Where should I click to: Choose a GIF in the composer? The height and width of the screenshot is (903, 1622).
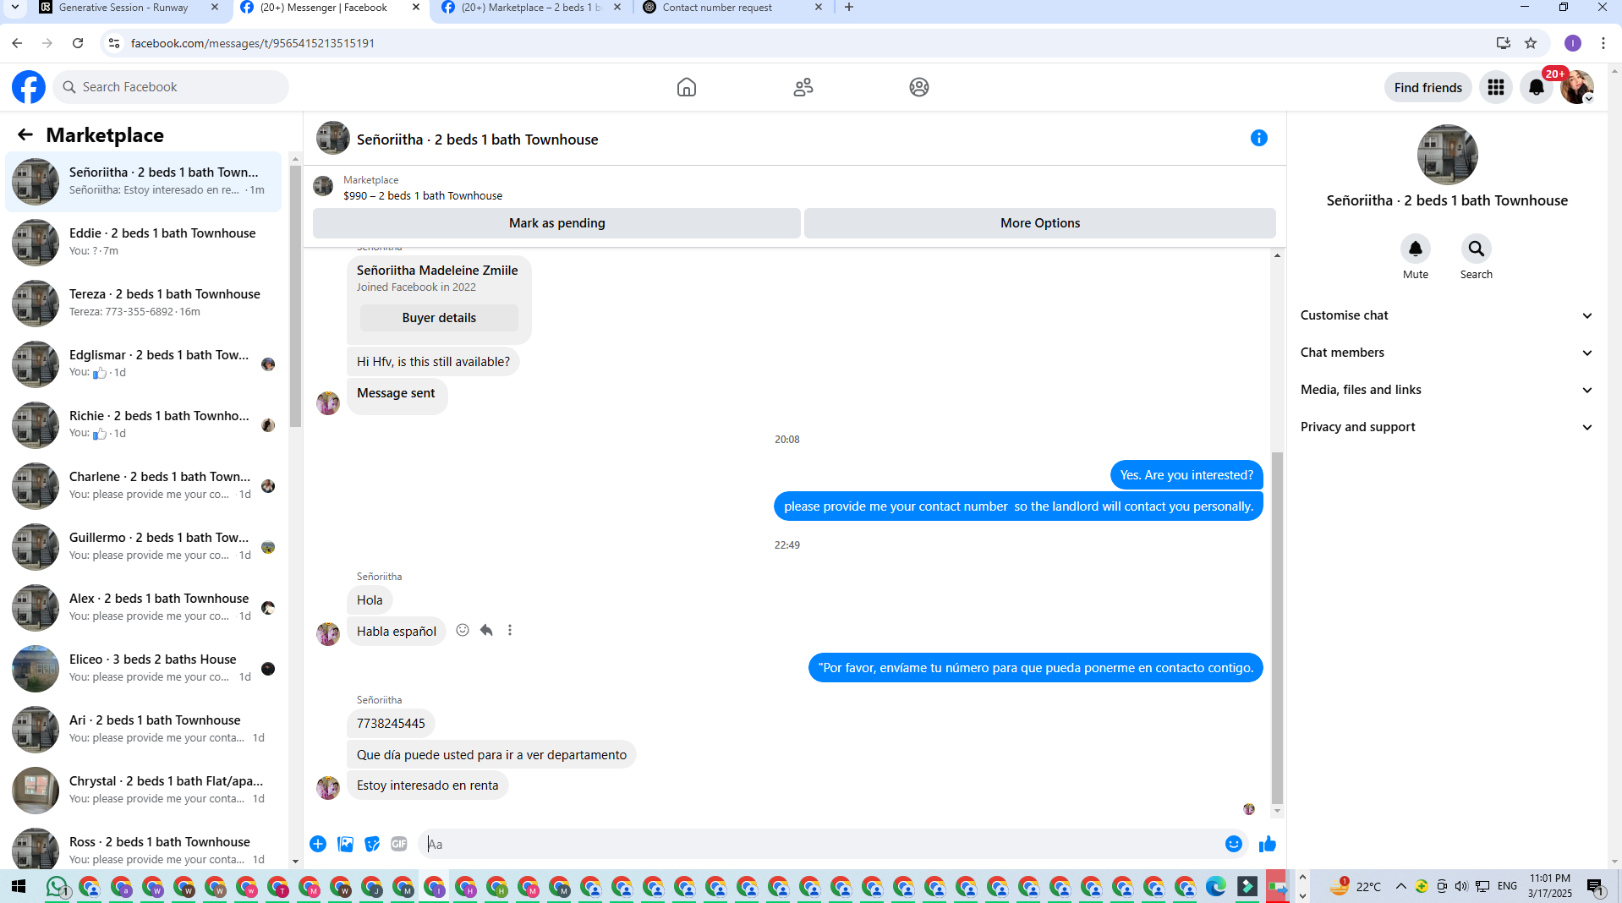click(x=399, y=844)
